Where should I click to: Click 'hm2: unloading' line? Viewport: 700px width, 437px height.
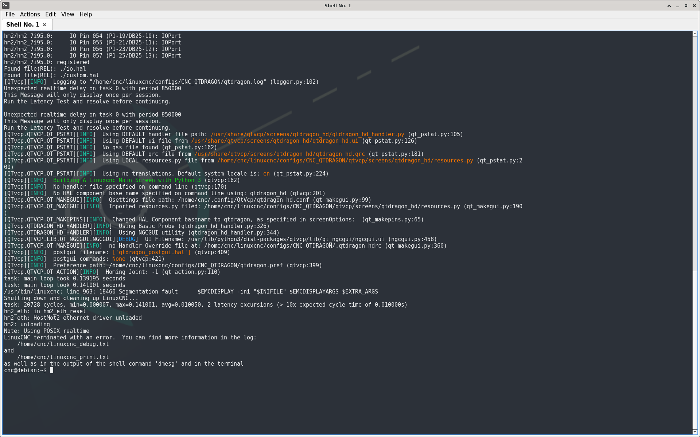[27, 324]
